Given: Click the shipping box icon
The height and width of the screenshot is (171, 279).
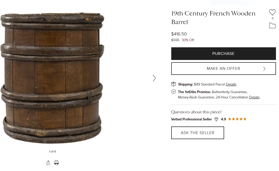Looking at the screenshot, I should coord(174,84).
